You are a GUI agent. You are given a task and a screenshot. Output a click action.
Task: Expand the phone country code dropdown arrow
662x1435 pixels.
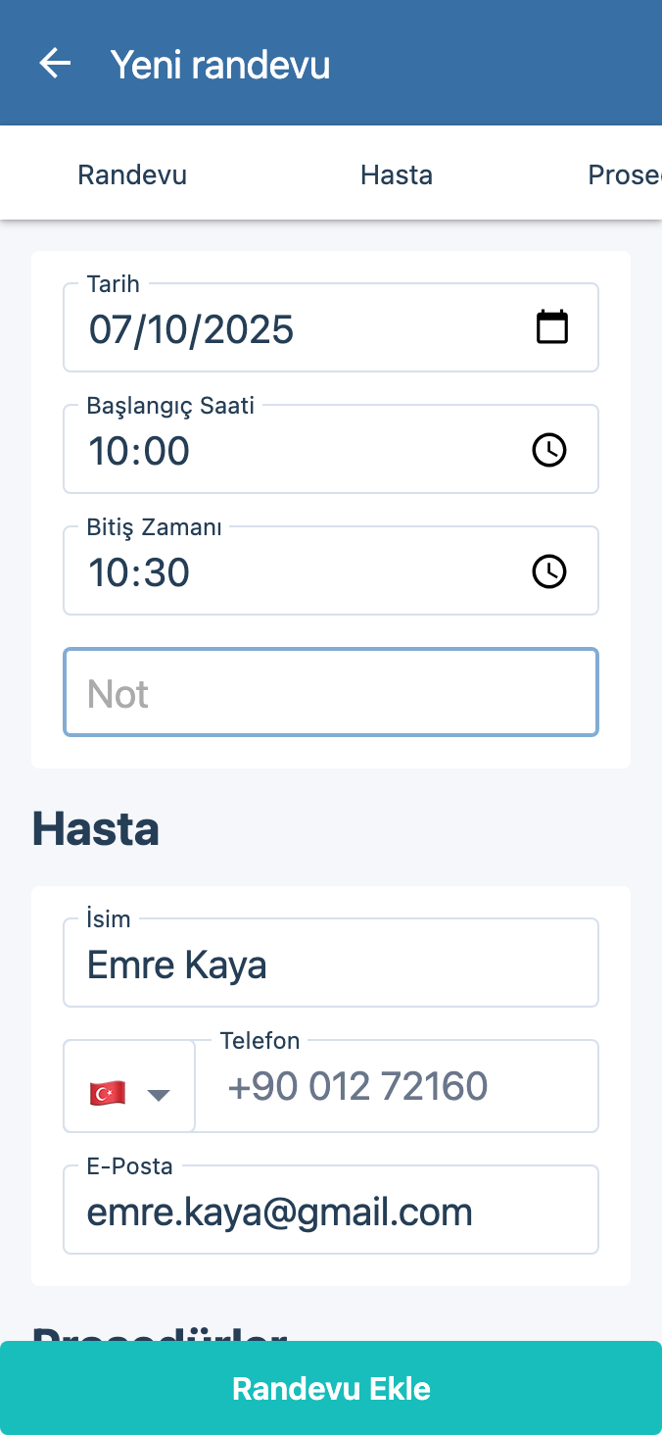pyautogui.click(x=159, y=1094)
